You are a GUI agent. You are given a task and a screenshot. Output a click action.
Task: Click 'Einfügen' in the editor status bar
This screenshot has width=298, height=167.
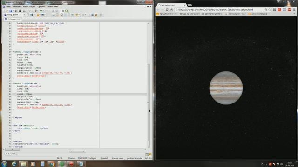tap(92, 158)
